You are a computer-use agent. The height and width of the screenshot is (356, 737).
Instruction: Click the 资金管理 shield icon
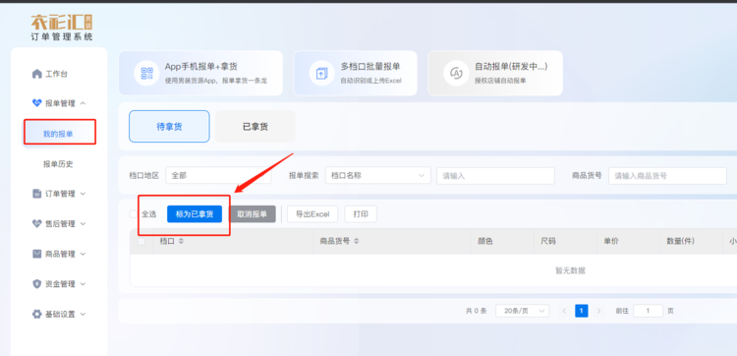[x=36, y=284]
